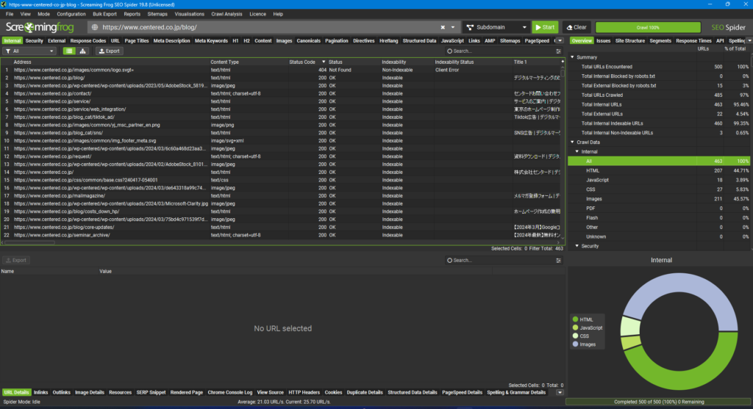Image resolution: width=753 pixels, height=409 pixels.
Task: Open the Site Structure tab
Action: tap(630, 41)
